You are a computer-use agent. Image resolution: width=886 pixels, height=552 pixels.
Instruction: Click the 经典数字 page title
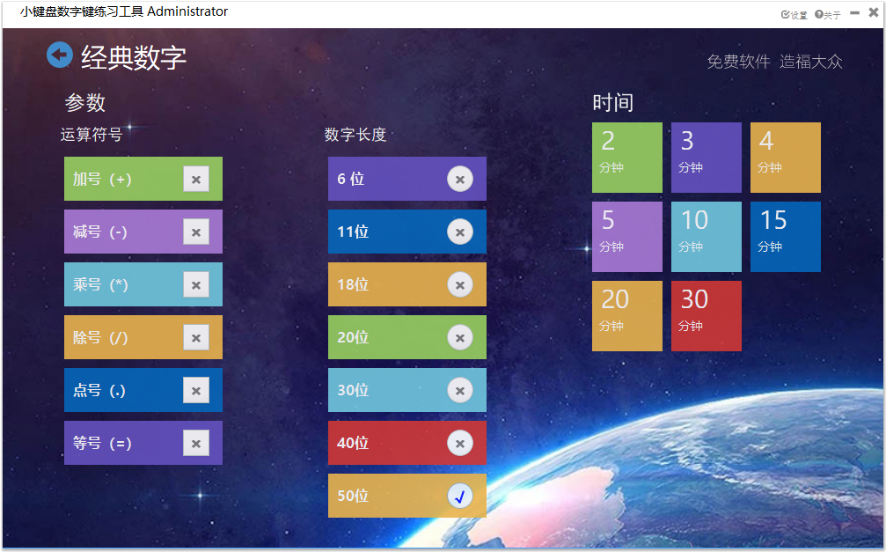[x=134, y=58]
